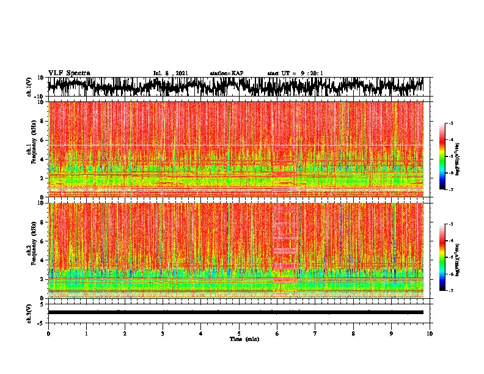Click the ch.3 flat black signal strip
The height and width of the screenshot is (374, 484).
(235, 312)
